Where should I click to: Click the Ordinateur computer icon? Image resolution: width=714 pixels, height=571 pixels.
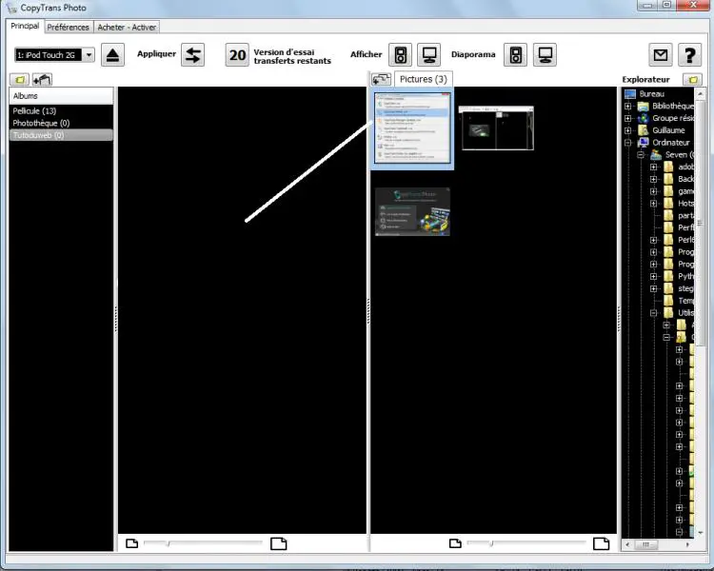[644, 143]
